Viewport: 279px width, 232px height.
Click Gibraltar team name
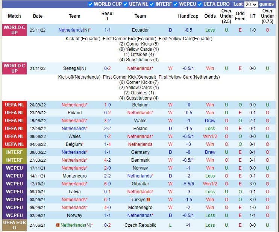coord(140,184)
